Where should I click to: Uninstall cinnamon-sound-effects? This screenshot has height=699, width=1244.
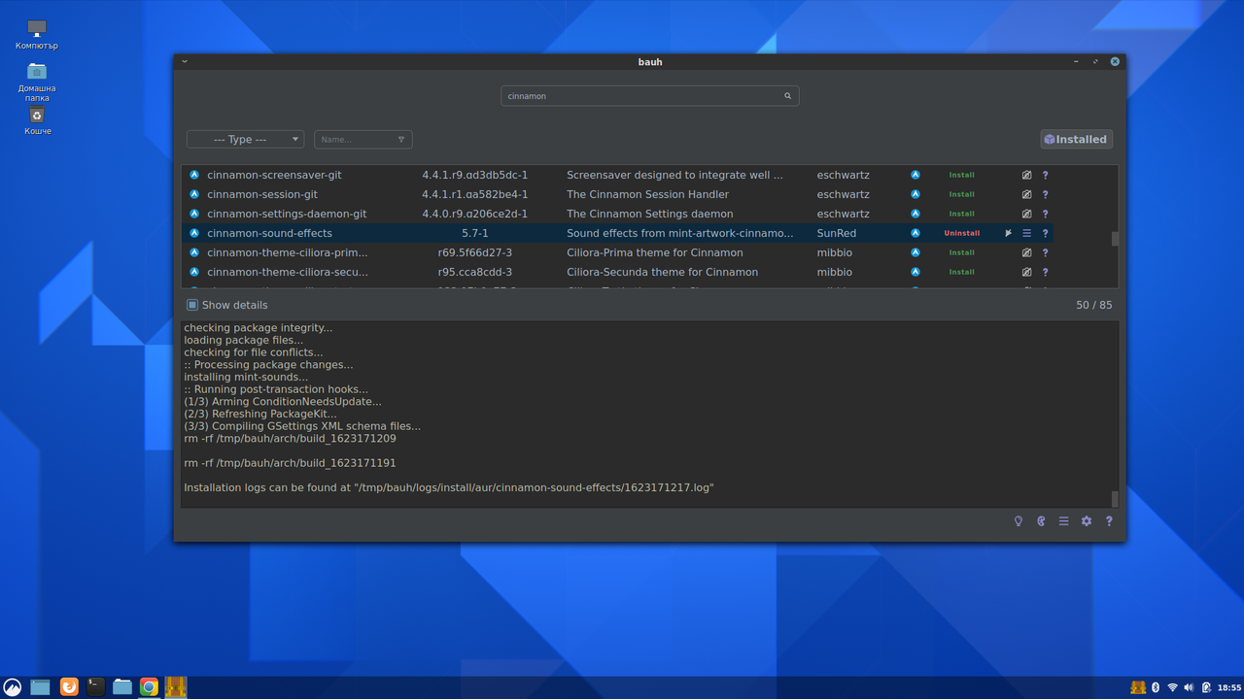pos(961,233)
